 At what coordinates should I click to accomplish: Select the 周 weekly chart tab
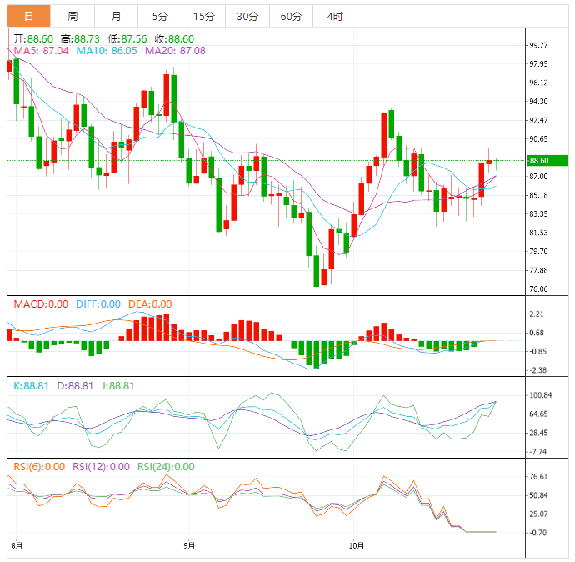click(x=72, y=17)
